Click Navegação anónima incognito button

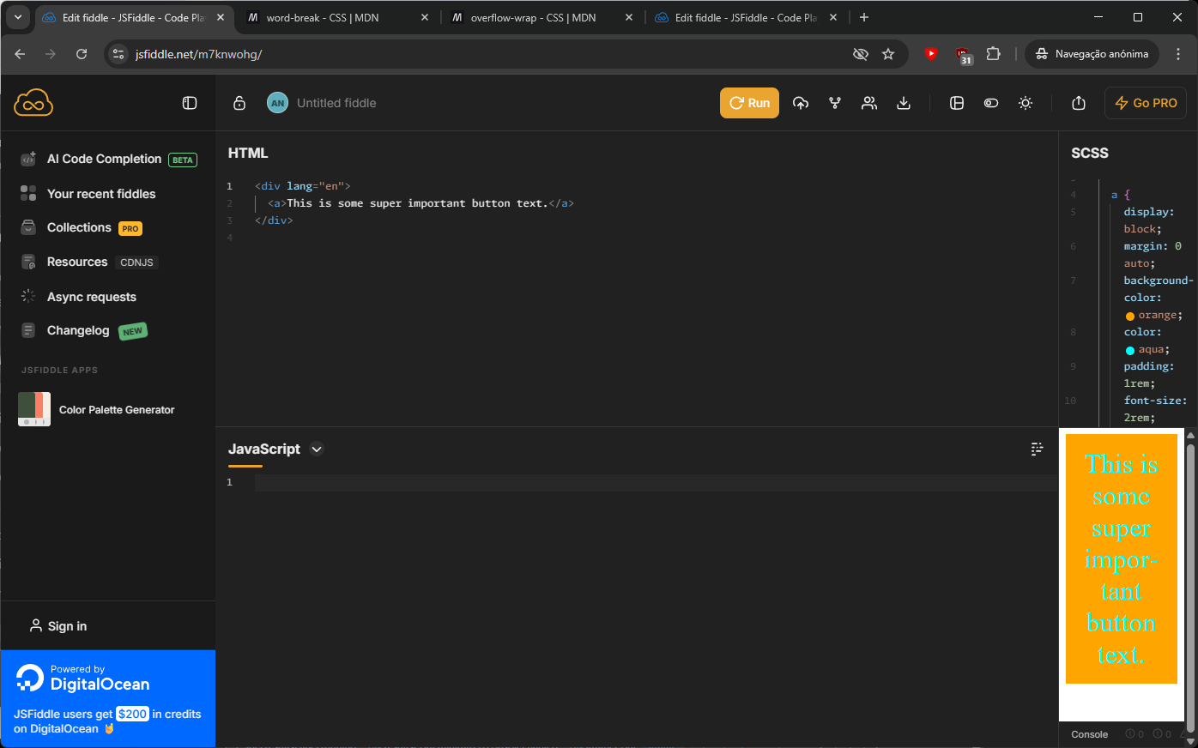pyautogui.click(x=1092, y=54)
